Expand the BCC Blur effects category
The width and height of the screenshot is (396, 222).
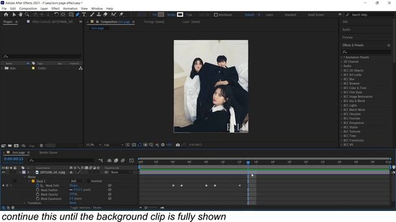[342, 79]
